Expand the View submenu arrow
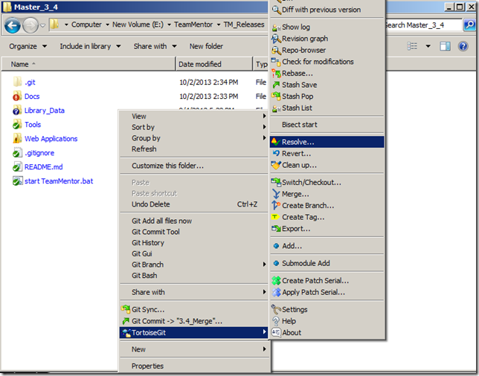This screenshot has width=479, height=376. pyautogui.click(x=264, y=116)
